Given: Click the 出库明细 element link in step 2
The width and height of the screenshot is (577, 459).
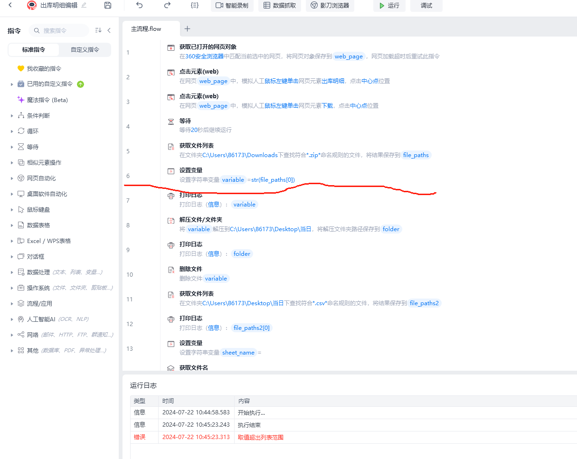Looking at the screenshot, I should pyautogui.click(x=333, y=81).
